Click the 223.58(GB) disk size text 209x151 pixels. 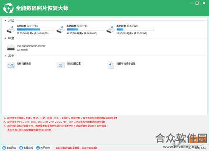click(22, 50)
